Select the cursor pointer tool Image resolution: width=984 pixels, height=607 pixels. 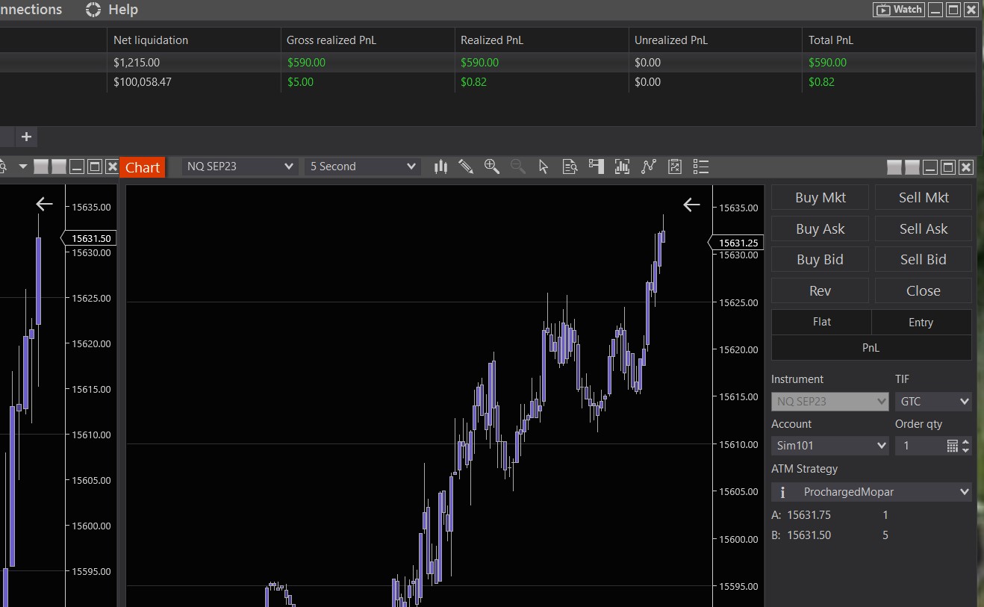click(x=544, y=166)
